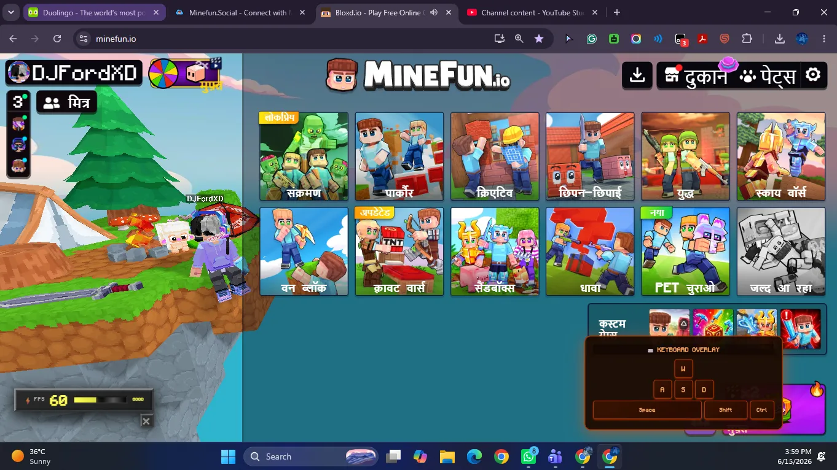
Task: Open the मित्र friends list
Action: coord(67,102)
